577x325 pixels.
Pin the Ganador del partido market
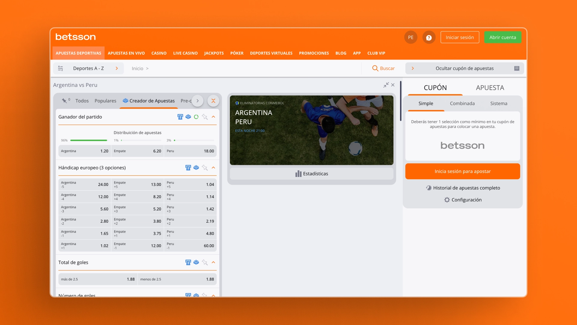[x=205, y=117]
